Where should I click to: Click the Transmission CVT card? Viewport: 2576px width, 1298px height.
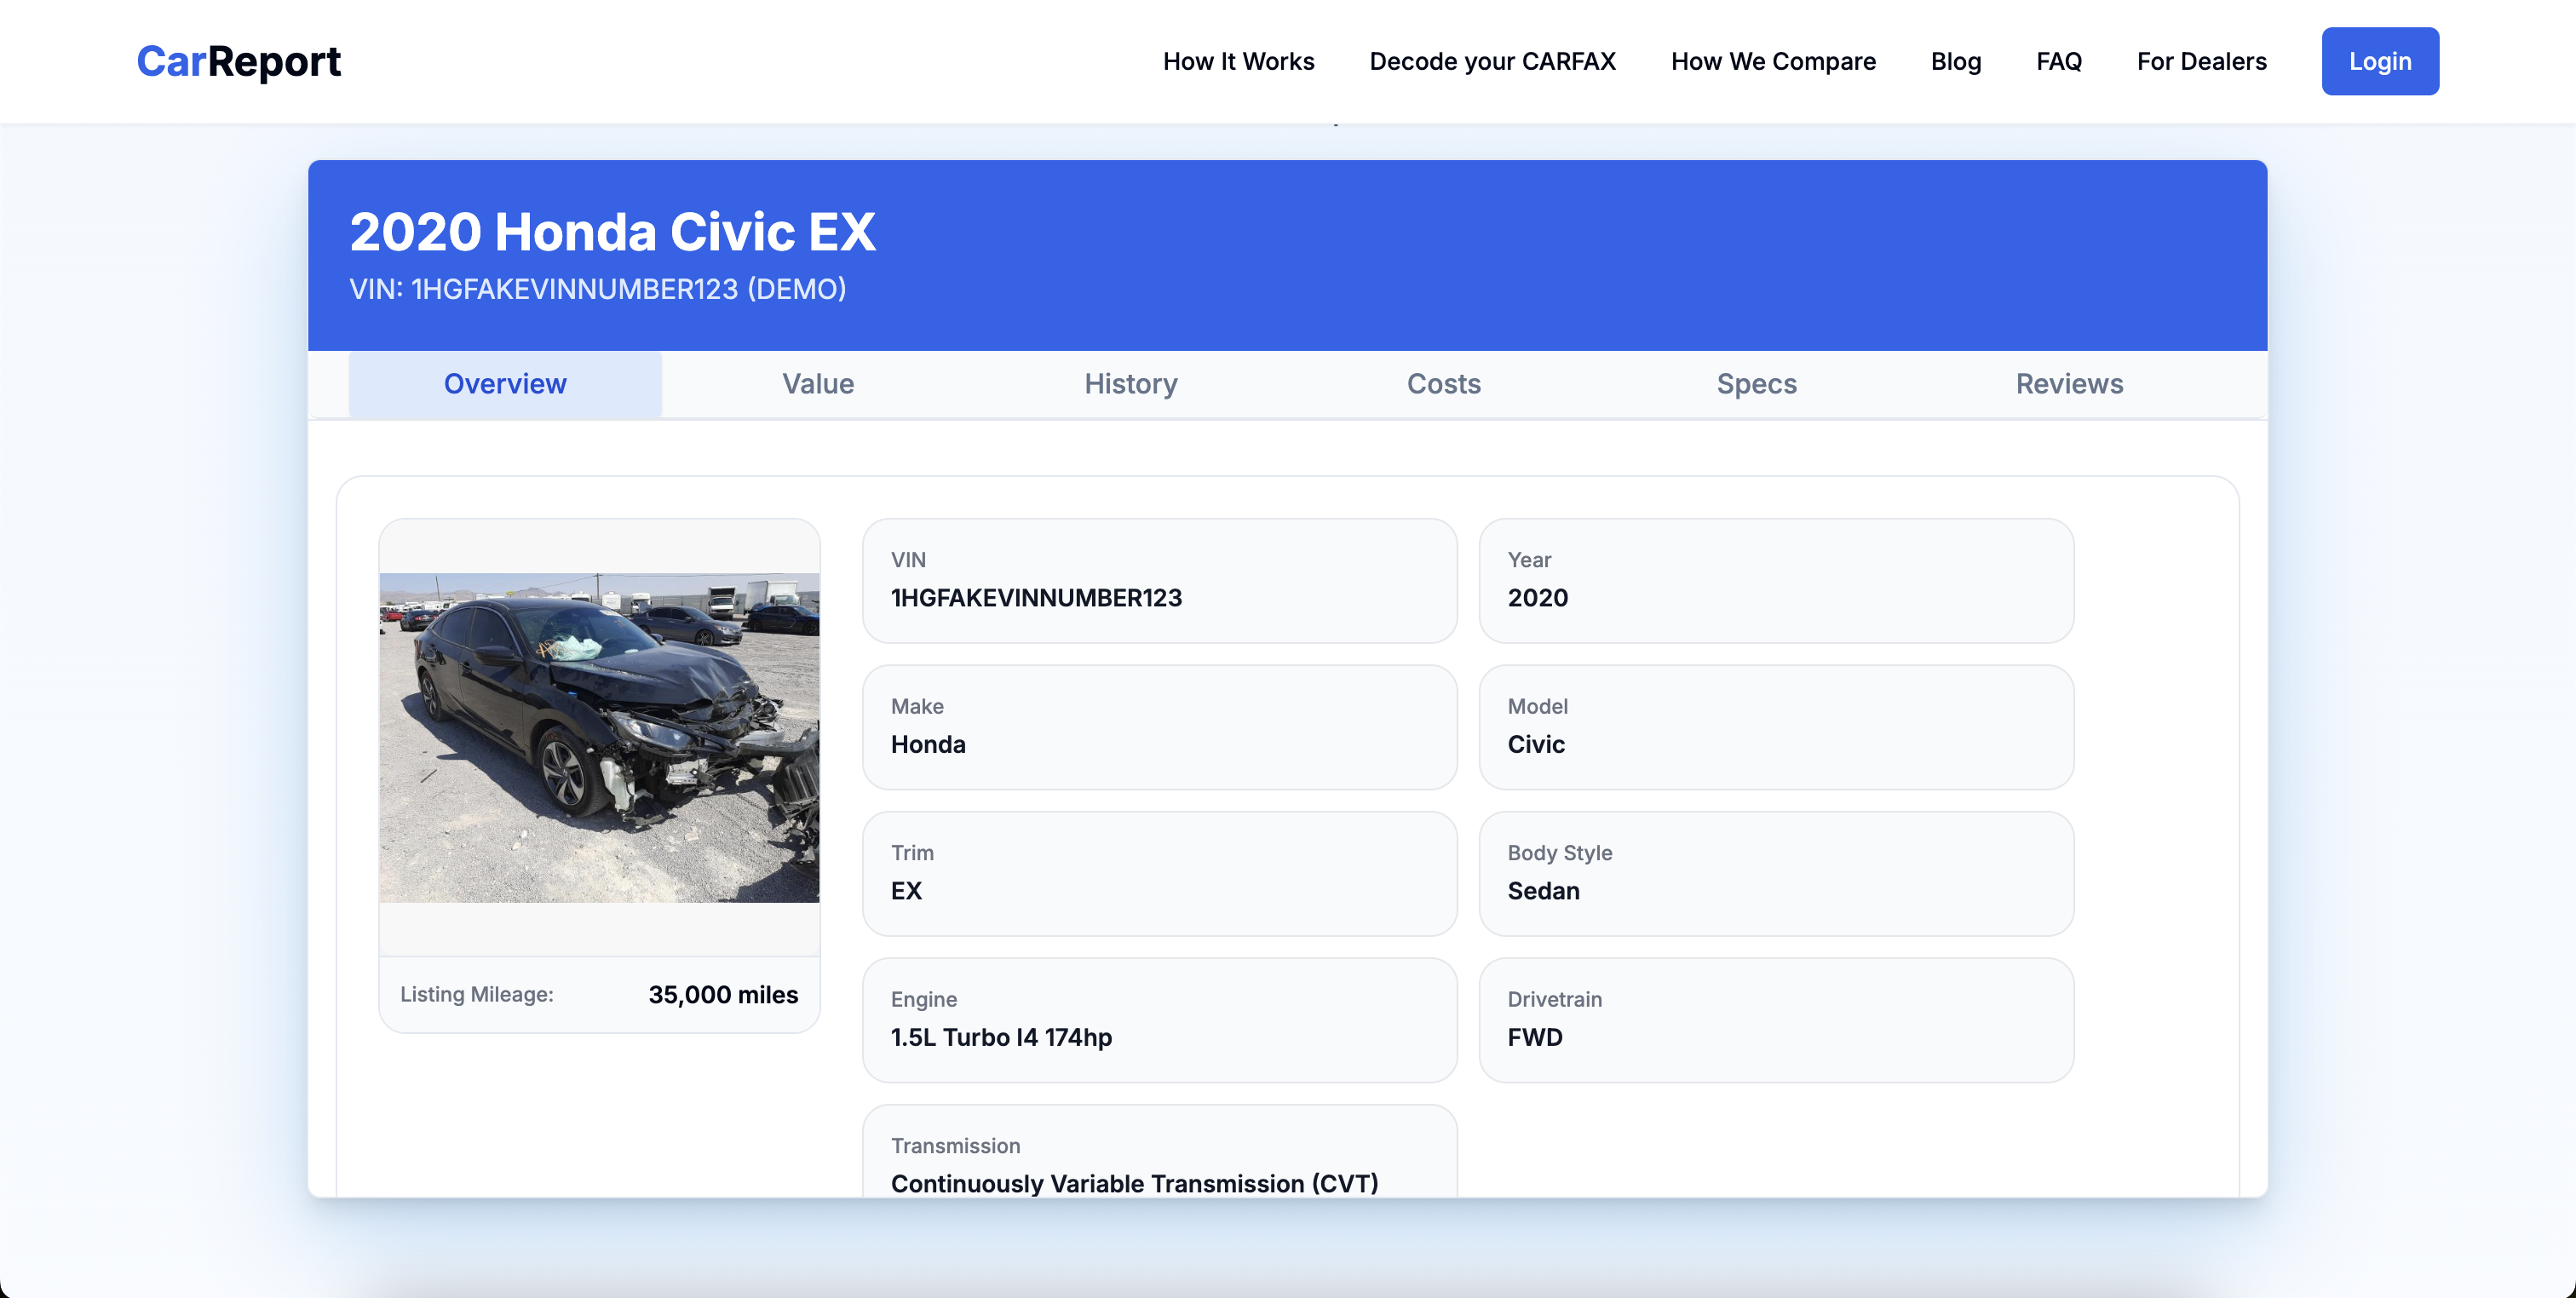(1159, 1151)
